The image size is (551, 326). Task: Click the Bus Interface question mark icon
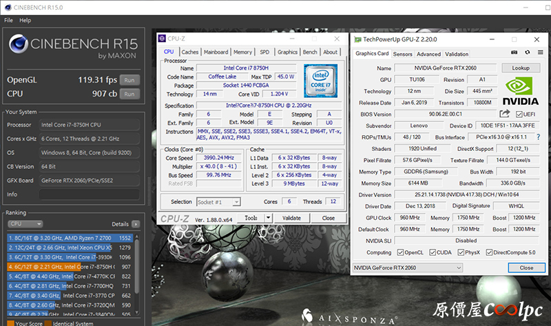click(x=538, y=136)
